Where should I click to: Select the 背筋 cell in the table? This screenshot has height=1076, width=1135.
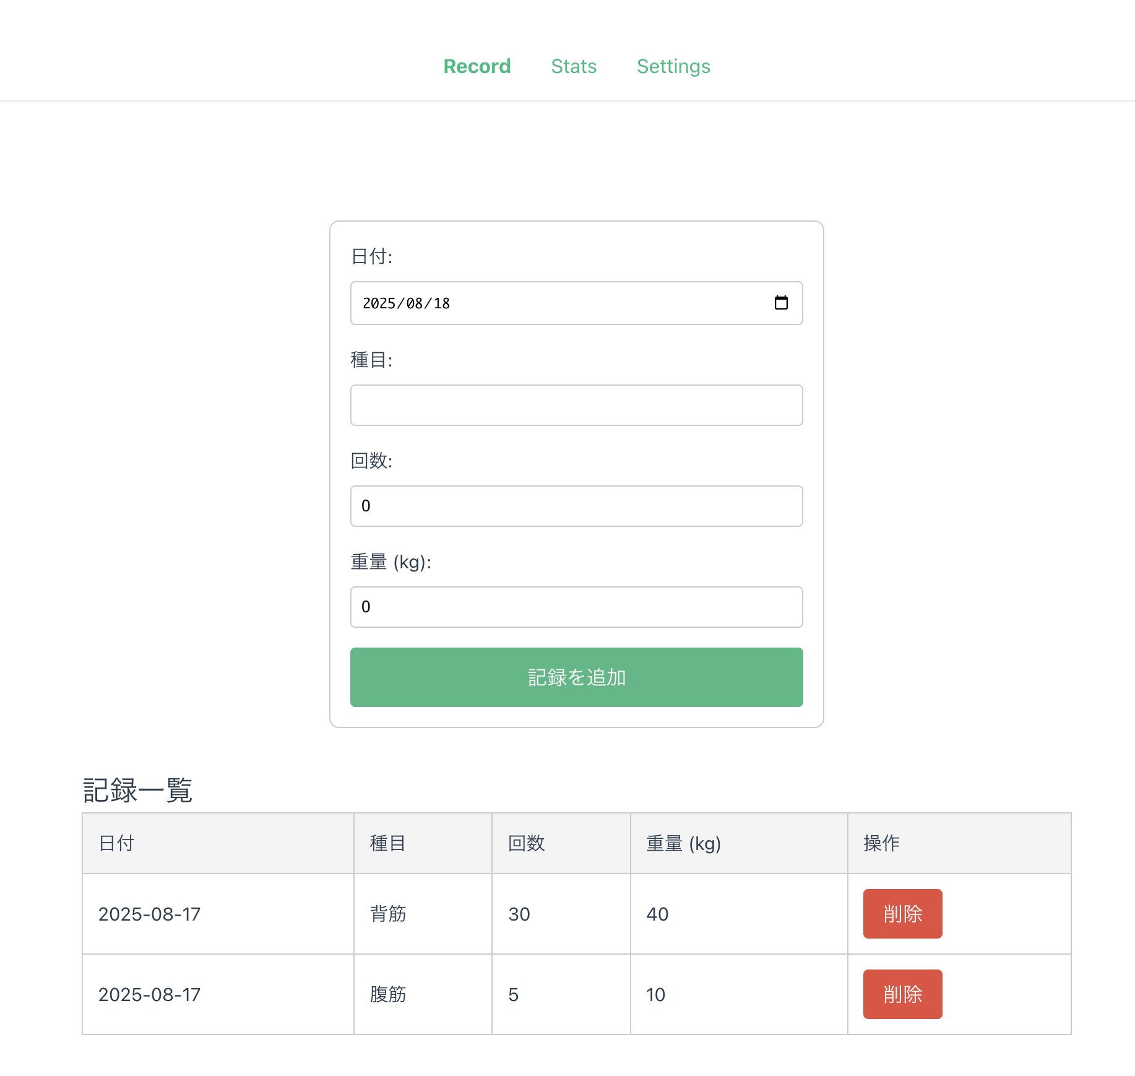[388, 914]
